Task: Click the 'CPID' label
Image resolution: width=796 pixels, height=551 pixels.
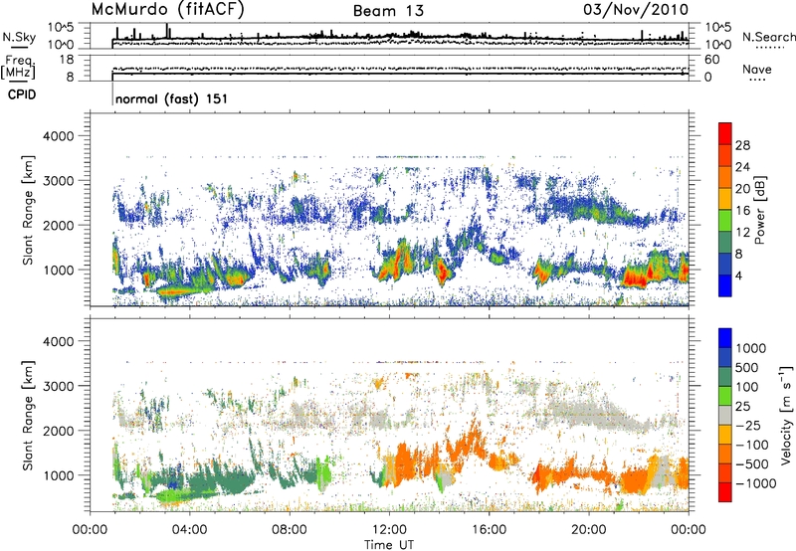Action: click(x=22, y=94)
